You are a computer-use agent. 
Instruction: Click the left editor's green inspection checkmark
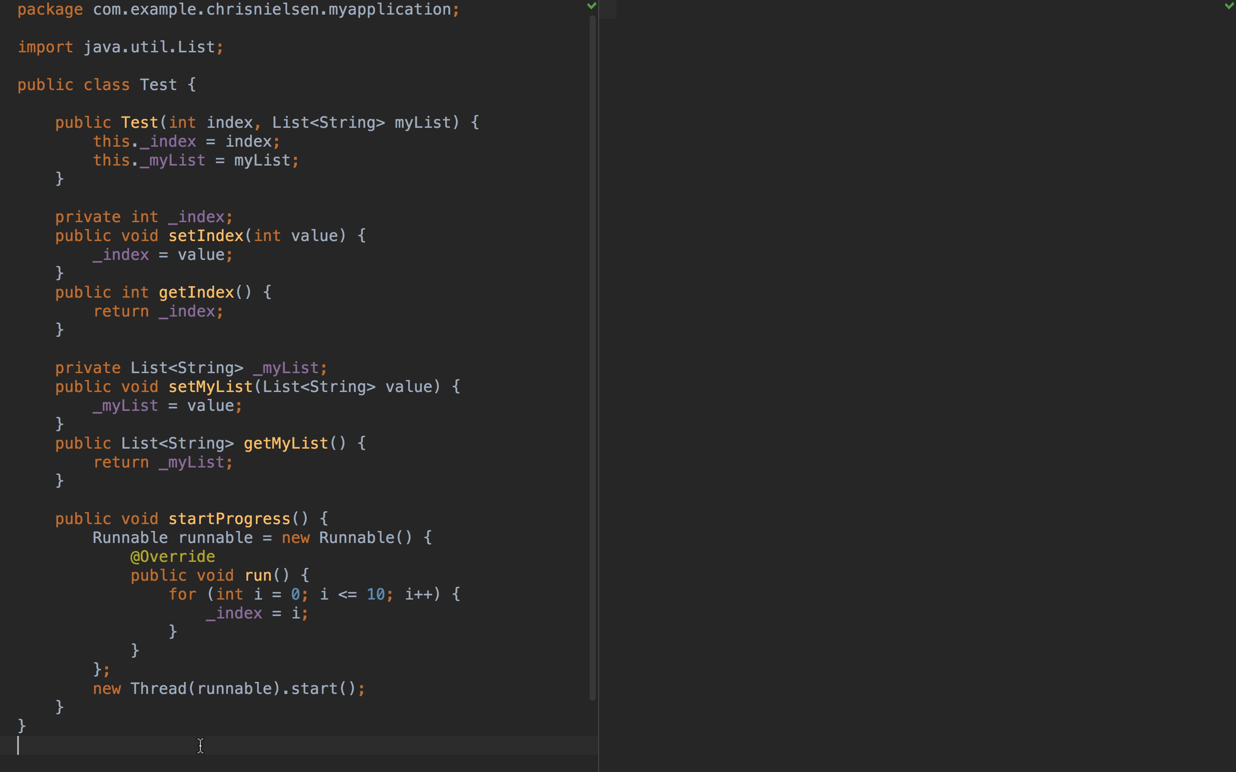(x=591, y=6)
